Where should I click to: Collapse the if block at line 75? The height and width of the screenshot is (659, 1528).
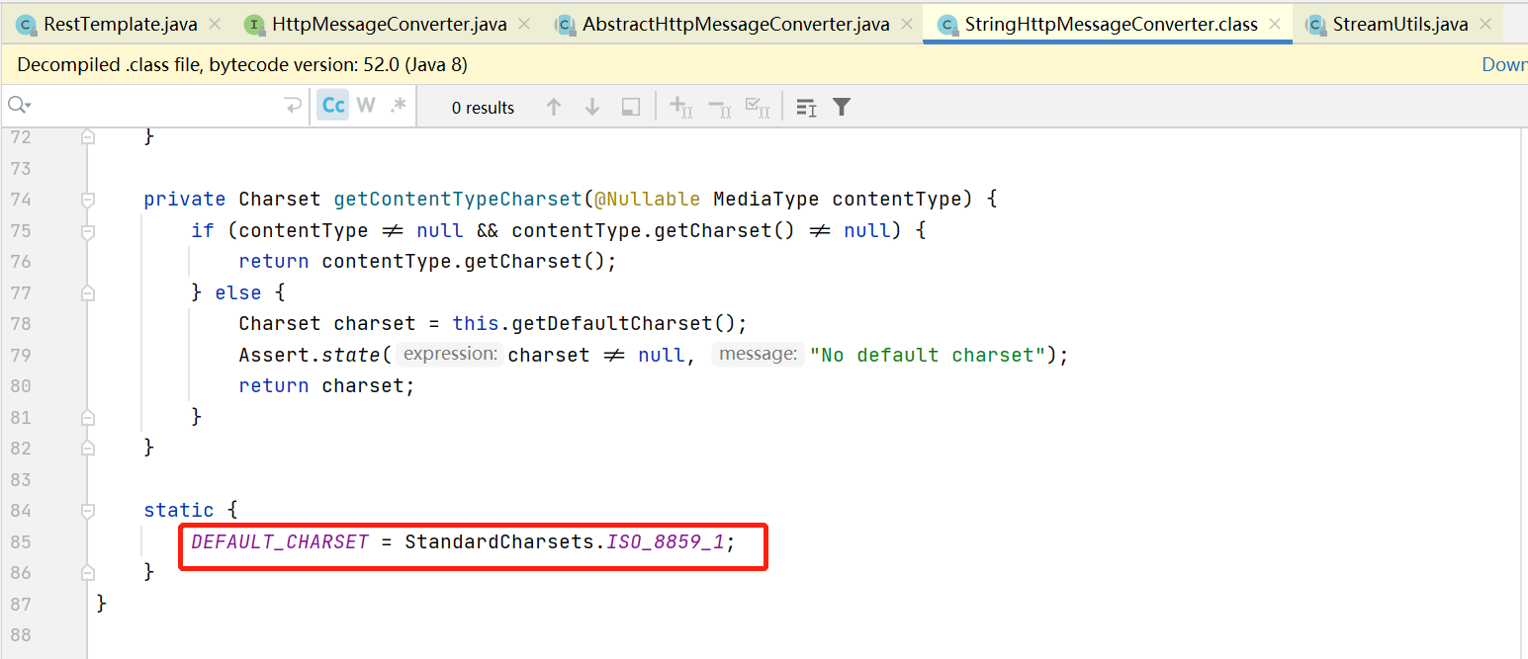[88, 231]
